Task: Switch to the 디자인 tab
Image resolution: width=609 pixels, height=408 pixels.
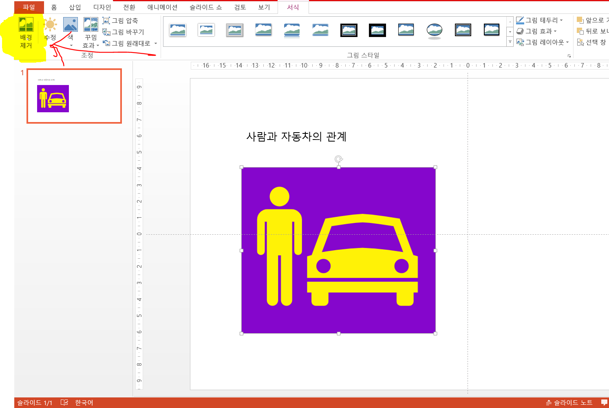Action: coord(102,7)
